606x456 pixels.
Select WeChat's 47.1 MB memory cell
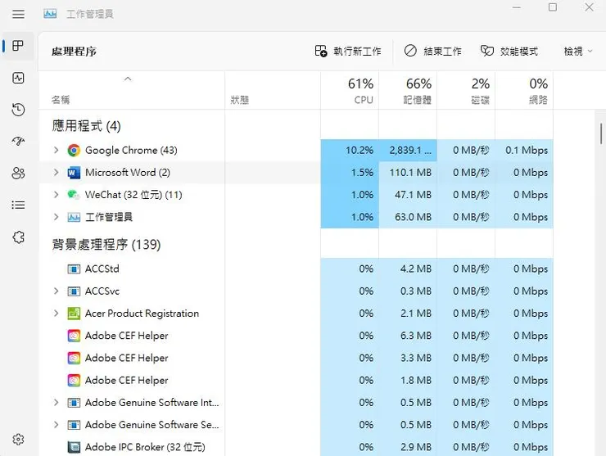point(408,195)
